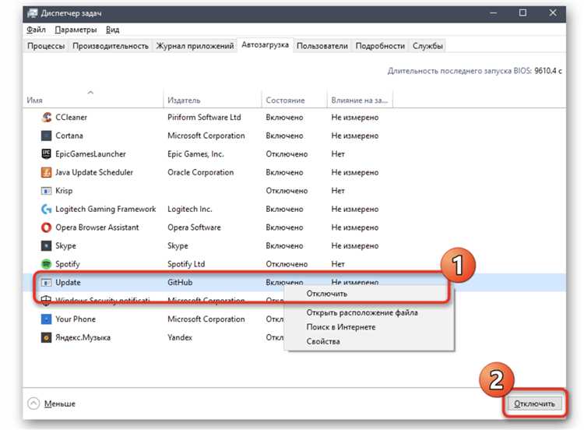Click the GitHub publisher cell

coord(180,283)
